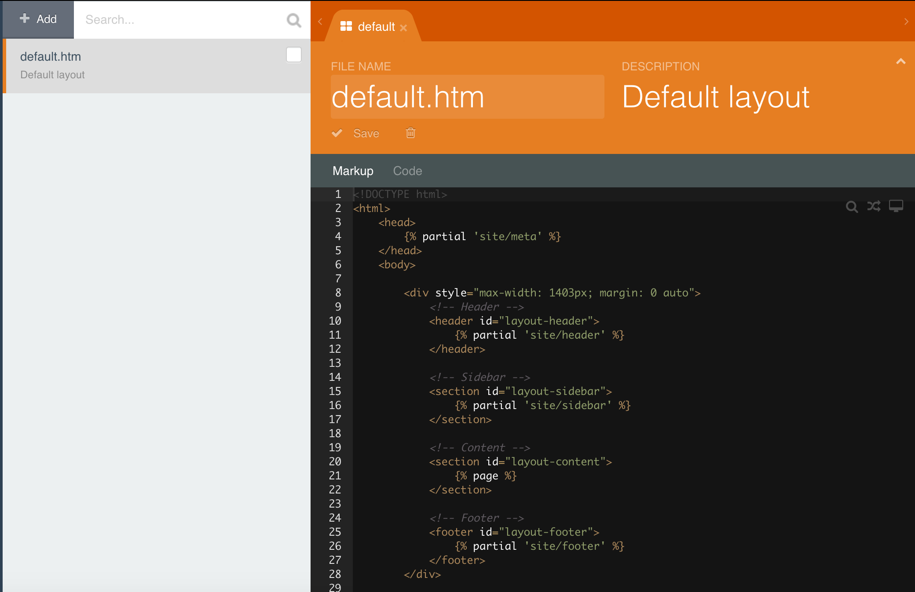Select the Markup tab
This screenshot has width=915, height=592.
(x=353, y=171)
